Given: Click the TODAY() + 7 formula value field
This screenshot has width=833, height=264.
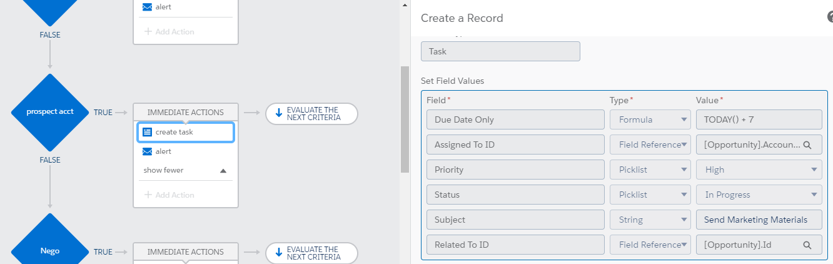Looking at the screenshot, I should [759, 119].
